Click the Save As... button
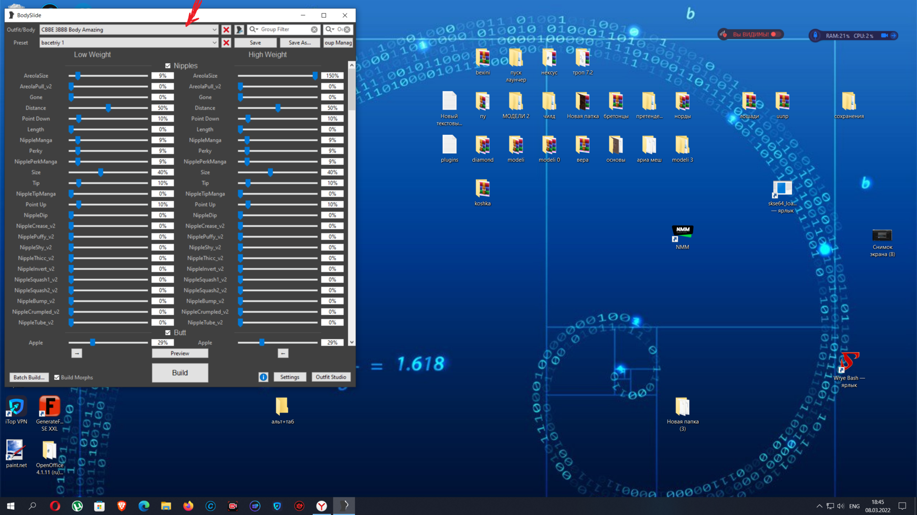 pyautogui.click(x=299, y=43)
